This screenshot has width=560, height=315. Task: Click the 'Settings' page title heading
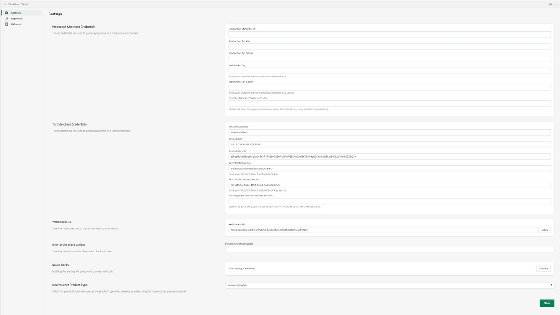coord(55,14)
